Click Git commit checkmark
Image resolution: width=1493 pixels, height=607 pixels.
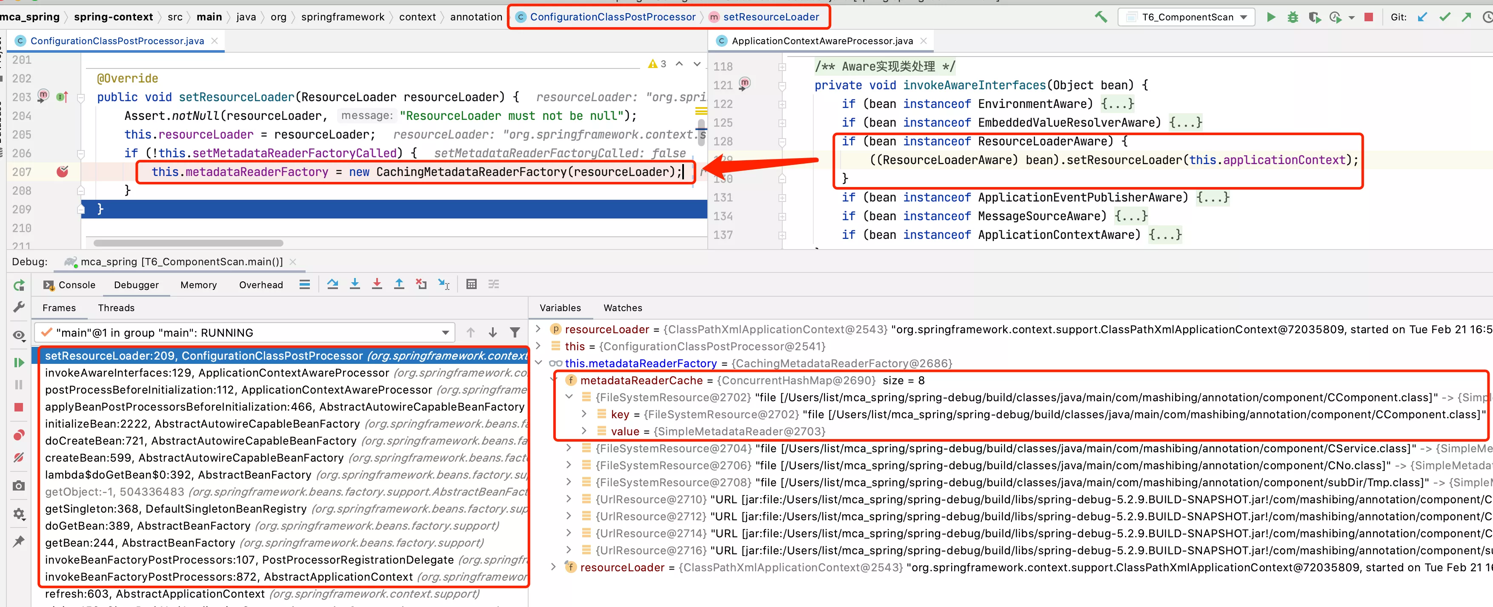tap(1444, 17)
